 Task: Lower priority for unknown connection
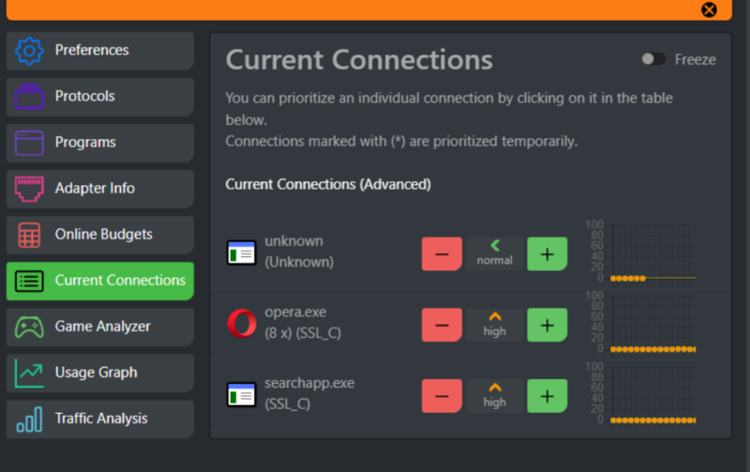[442, 253]
